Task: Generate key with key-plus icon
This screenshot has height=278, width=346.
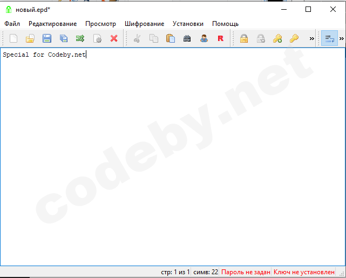Action: (x=277, y=39)
